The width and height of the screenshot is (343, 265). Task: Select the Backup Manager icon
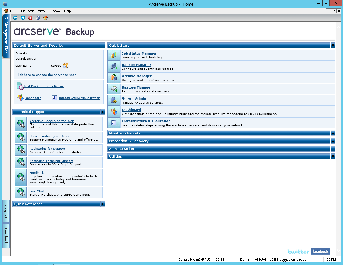(114, 67)
